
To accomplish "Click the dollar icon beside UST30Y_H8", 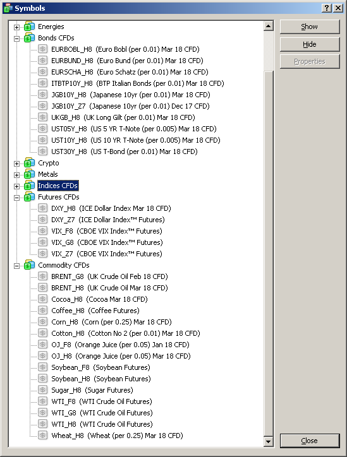I will 42,151.
